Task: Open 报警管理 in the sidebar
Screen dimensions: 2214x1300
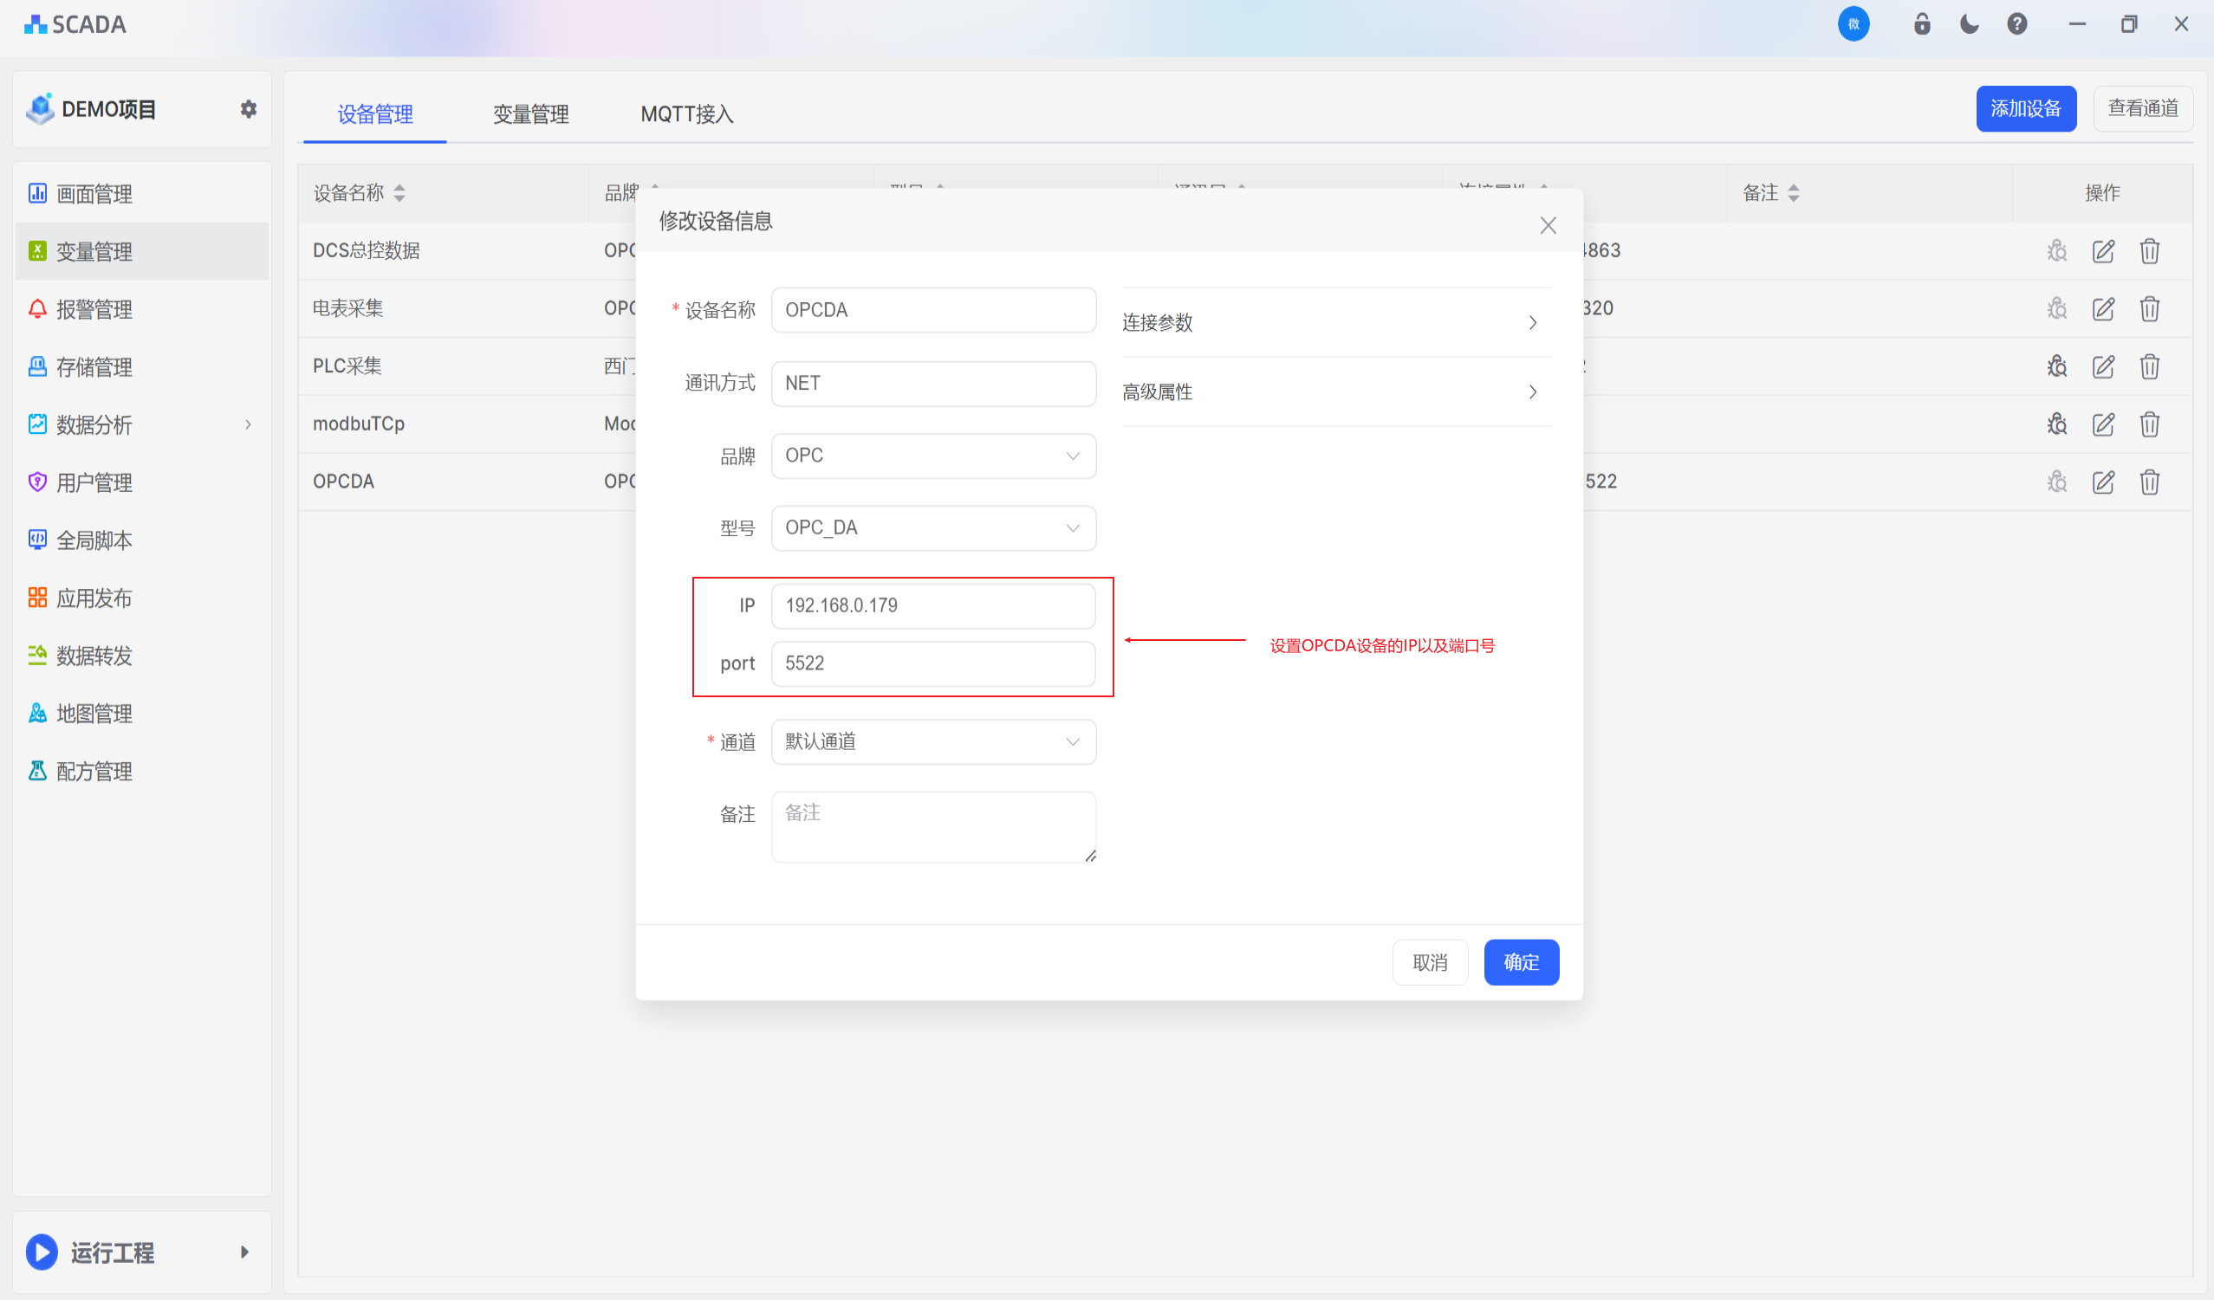Action: pyautogui.click(x=94, y=309)
